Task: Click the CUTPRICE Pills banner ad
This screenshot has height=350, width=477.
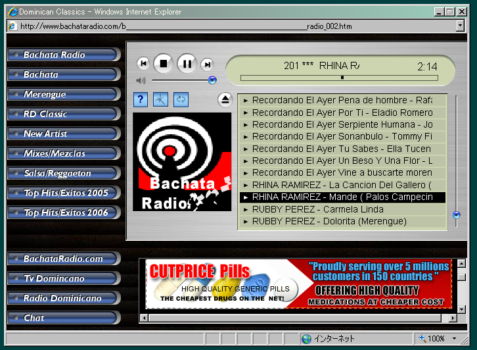Action: (299, 284)
